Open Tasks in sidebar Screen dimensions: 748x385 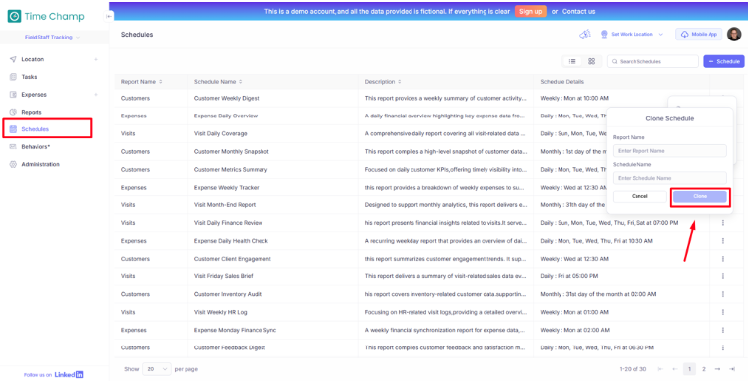click(x=29, y=77)
